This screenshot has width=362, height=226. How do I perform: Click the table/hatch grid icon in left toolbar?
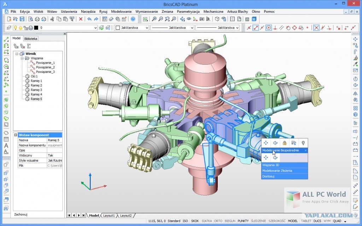click(x=6, y=139)
